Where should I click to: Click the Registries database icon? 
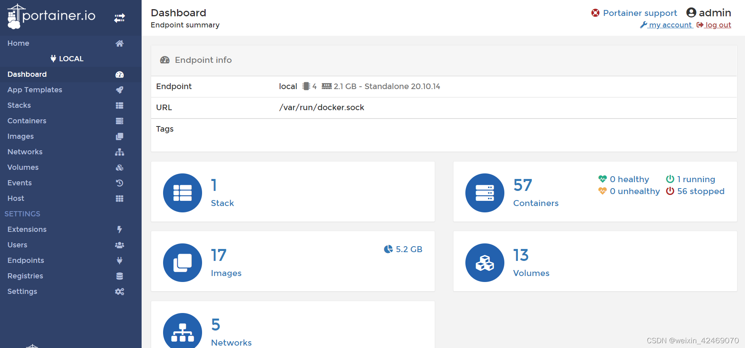pos(119,276)
